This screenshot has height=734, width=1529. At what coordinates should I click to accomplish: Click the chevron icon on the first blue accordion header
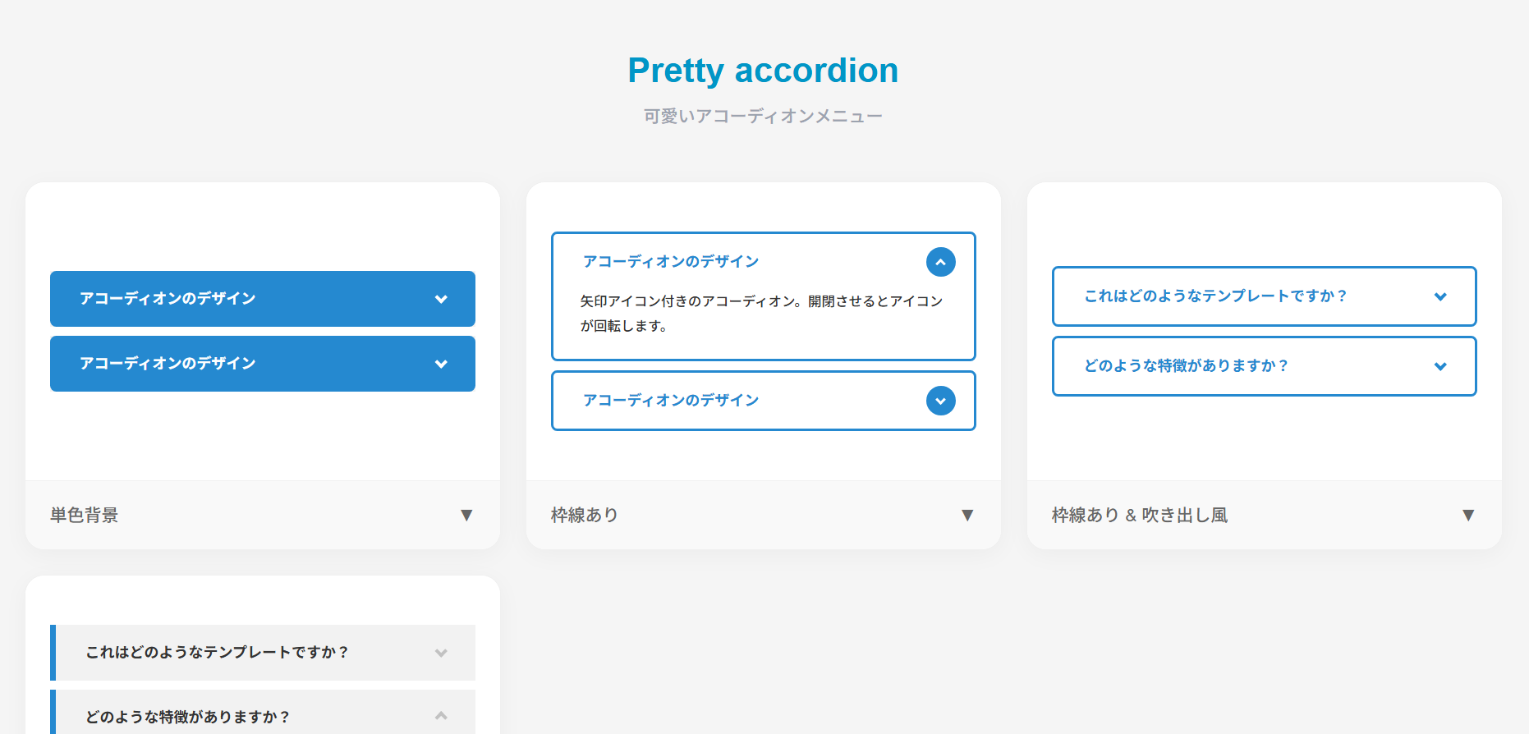click(x=442, y=299)
